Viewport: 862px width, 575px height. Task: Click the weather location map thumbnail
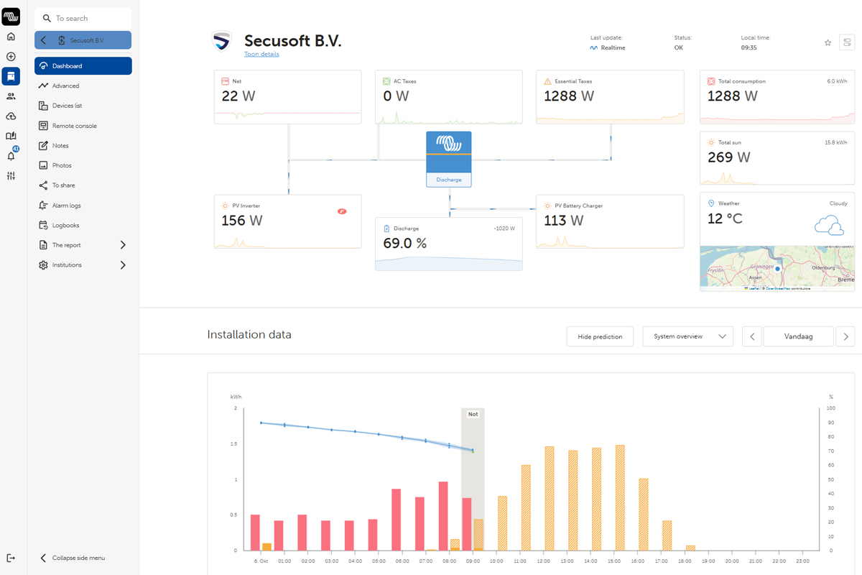tap(777, 268)
